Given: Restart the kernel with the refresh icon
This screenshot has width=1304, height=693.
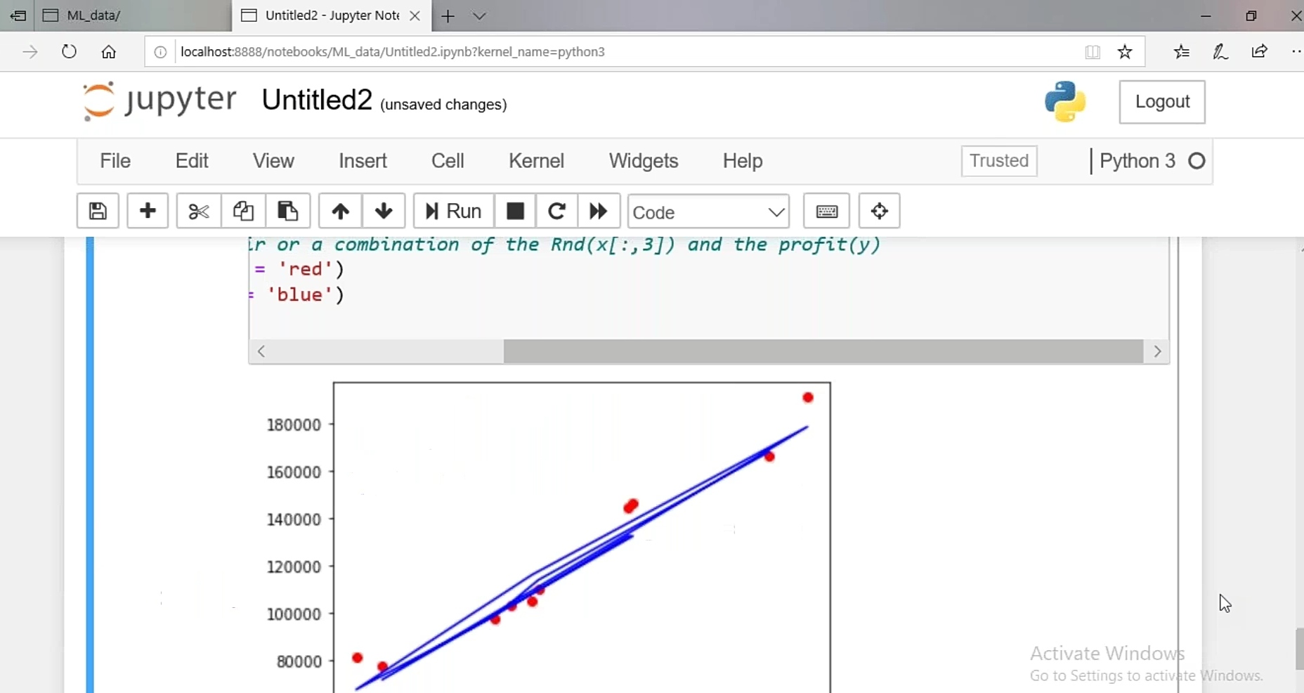Looking at the screenshot, I should (556, 211).
